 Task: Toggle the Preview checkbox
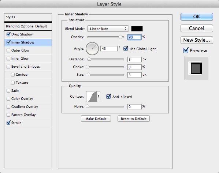pos(186,50)
